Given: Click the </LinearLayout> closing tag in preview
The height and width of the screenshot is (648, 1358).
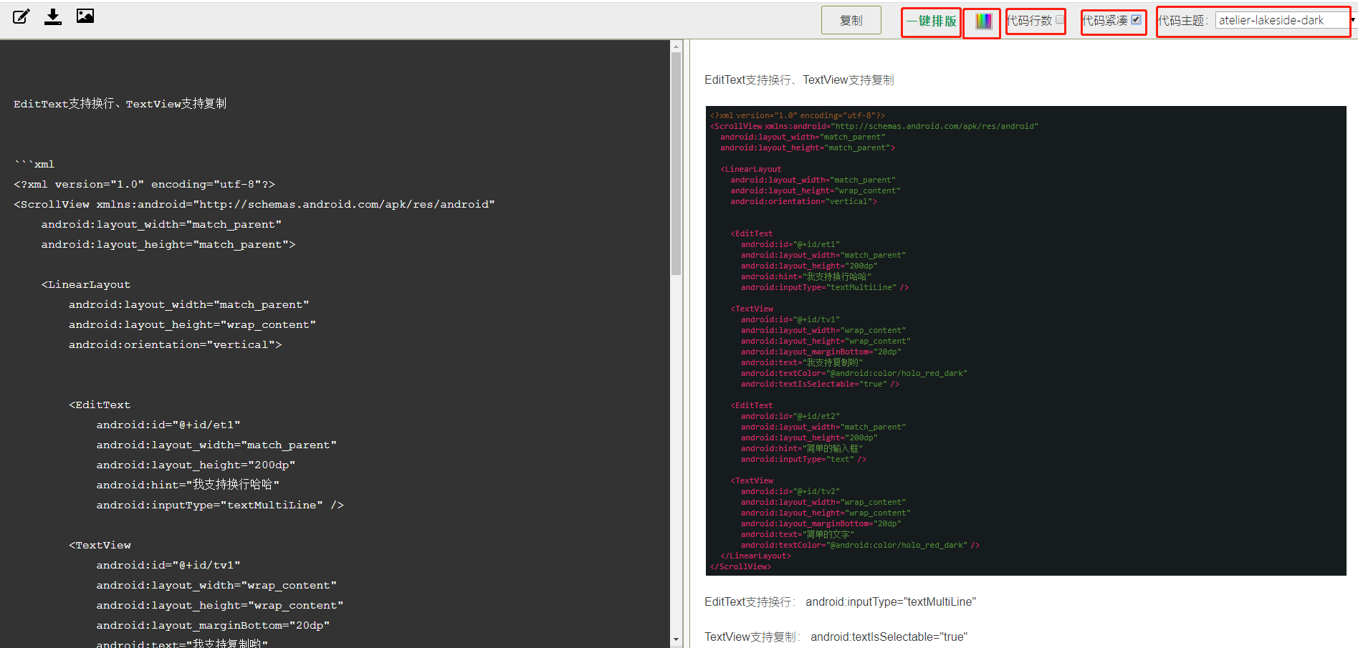Looking at the screenshot, I should click(x=756, y=556).
